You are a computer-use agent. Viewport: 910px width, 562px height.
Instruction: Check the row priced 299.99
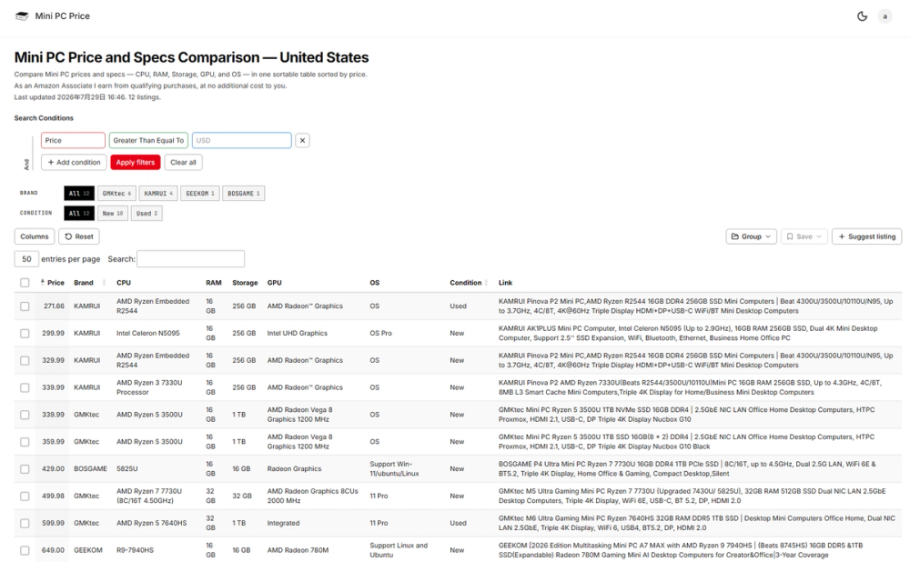[x=25, y=334]
